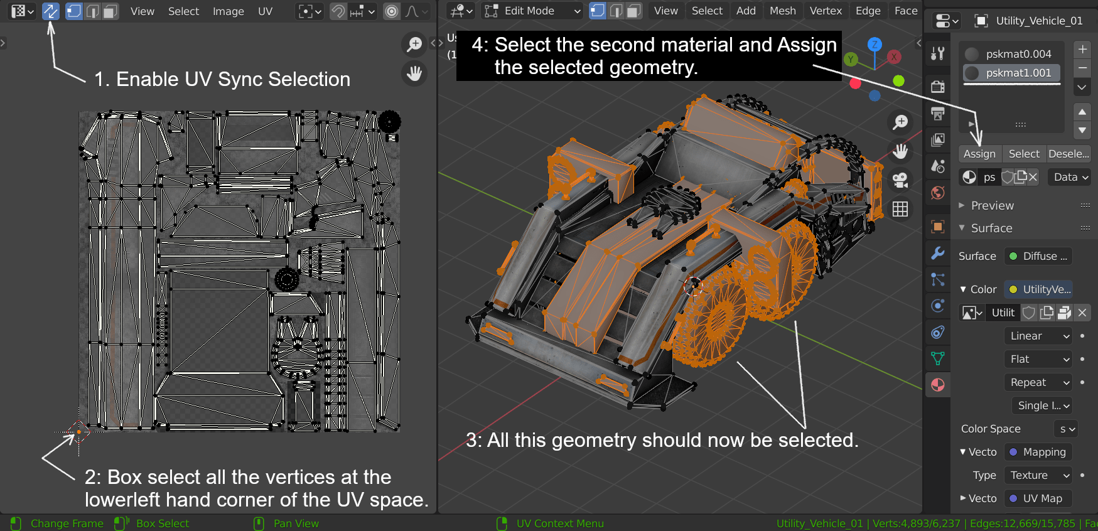Open UV snapping options dropdown

[x=363, y=11]
